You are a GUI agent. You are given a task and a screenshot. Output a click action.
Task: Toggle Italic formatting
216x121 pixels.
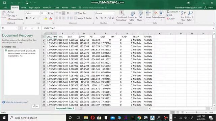(x=30, y=18)
